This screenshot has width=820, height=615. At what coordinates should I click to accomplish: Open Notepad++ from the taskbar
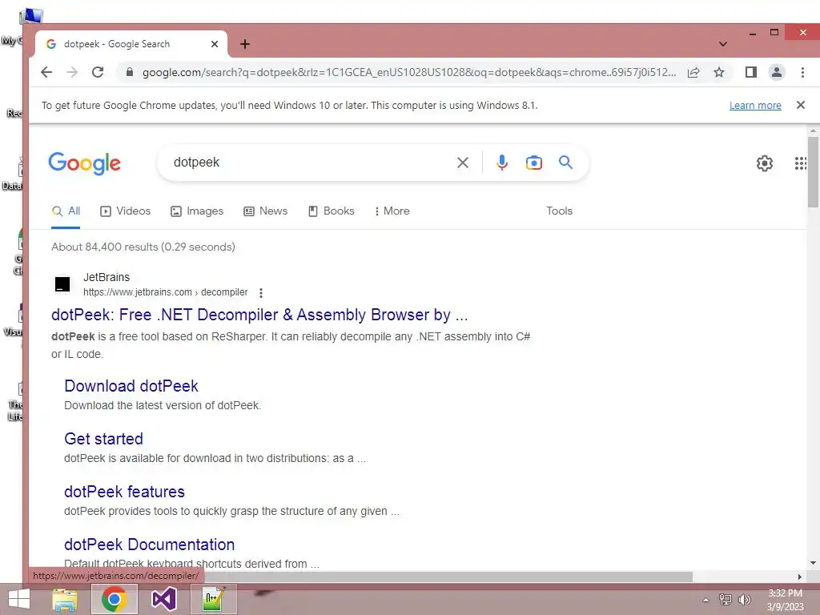click(213, 599)
